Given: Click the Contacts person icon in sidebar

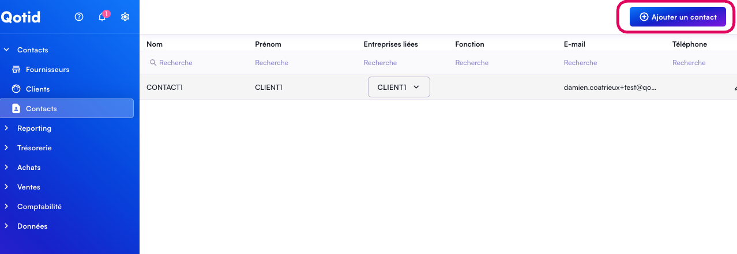Looking at the screenshot, I should click(x=16, y=108).
